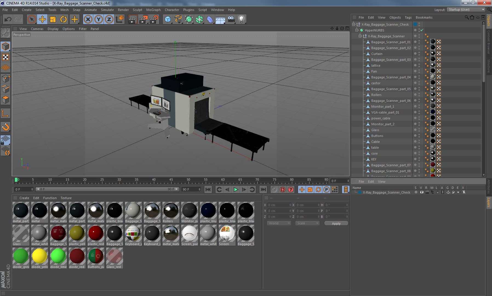Open the Cameras viewport menu
The width and height of the screenshot is (492, 296).
click(x=37, y=29)
